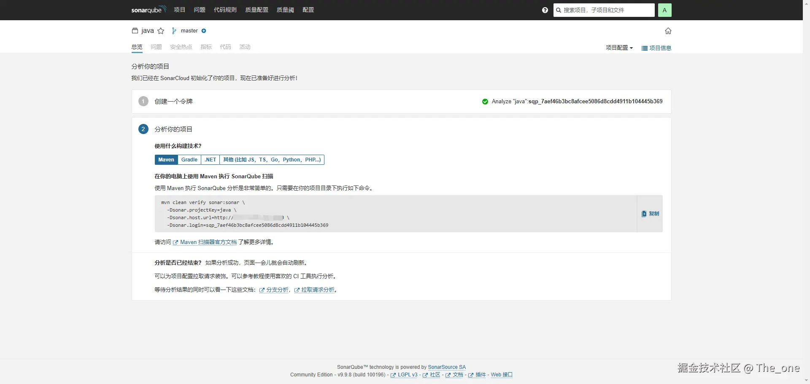The height and width of the screenshot is (384, 810).
Task: Click the green token check icon
Action: pyautogui.click(x=485, y=102)
